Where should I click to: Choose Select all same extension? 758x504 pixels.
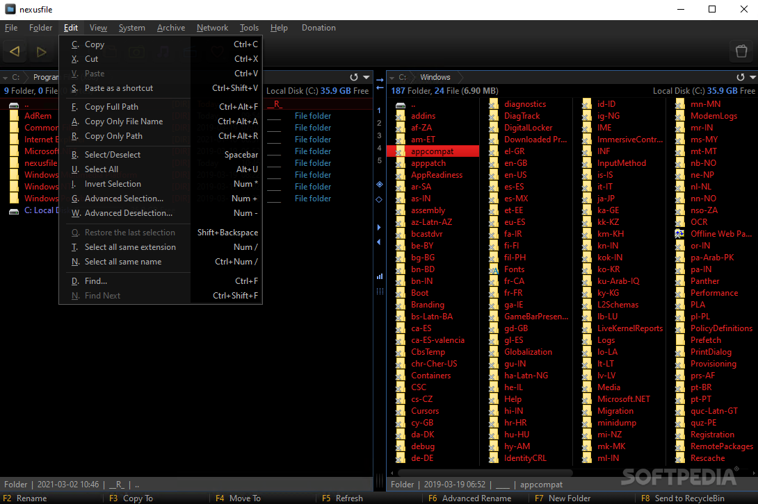(x=161, y=247)
